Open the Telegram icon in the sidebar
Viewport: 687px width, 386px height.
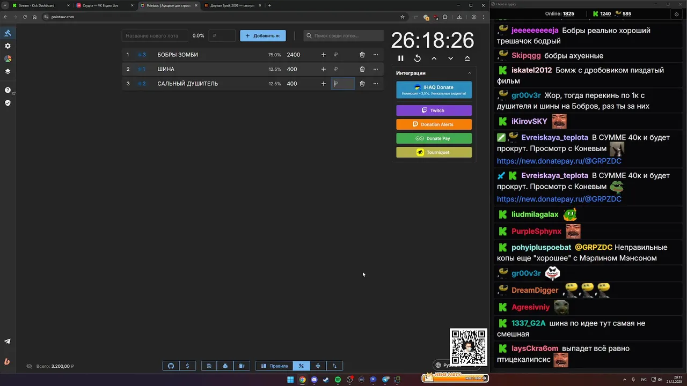8,342
